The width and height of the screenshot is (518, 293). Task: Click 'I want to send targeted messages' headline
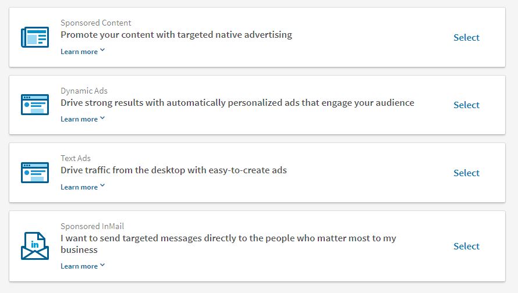[228, 238]
